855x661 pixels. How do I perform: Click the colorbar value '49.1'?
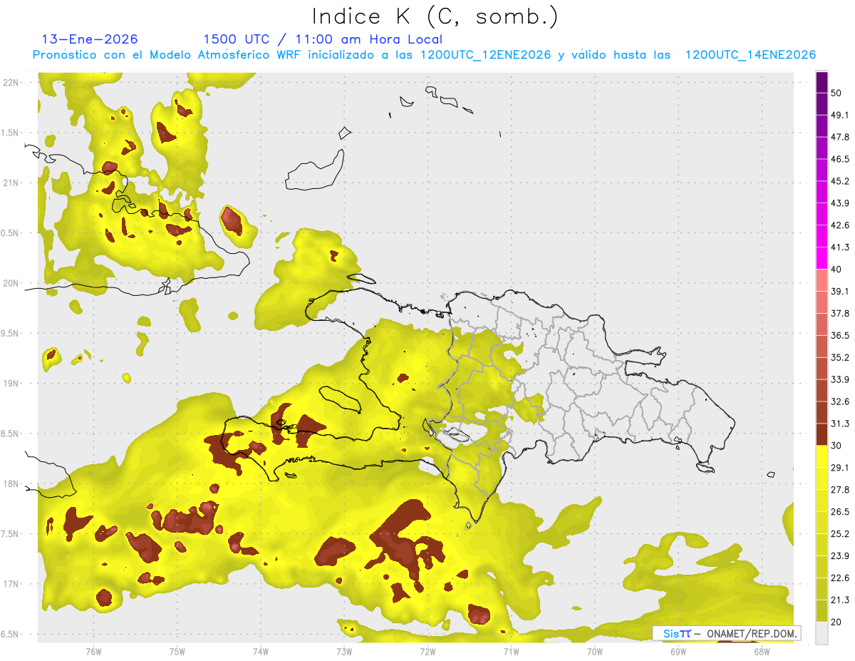840,116
